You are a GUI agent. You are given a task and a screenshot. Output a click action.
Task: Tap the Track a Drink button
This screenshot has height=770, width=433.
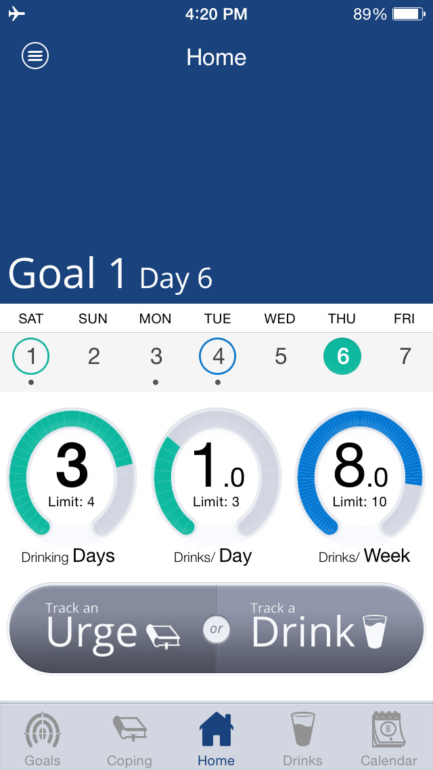pyautogui.click(x=321, y=628)
